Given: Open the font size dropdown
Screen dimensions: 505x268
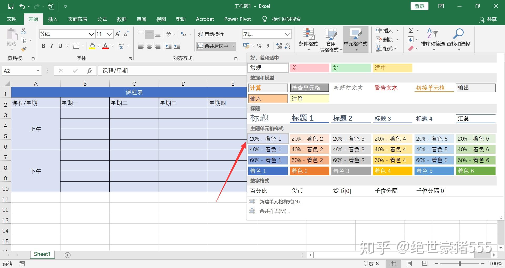Looking at the screenshot, I should pos(110,34).
